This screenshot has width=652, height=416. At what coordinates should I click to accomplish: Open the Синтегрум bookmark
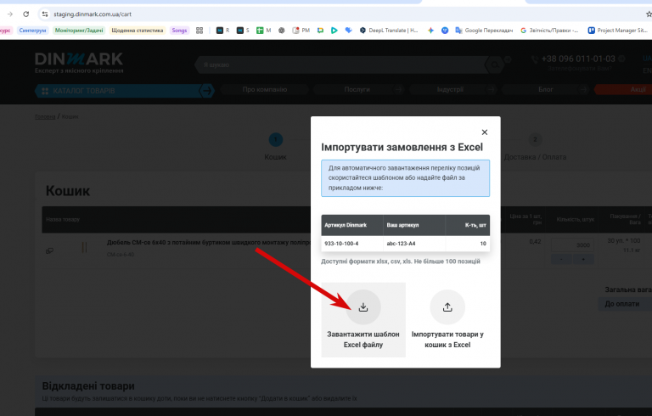coord(32,31)
